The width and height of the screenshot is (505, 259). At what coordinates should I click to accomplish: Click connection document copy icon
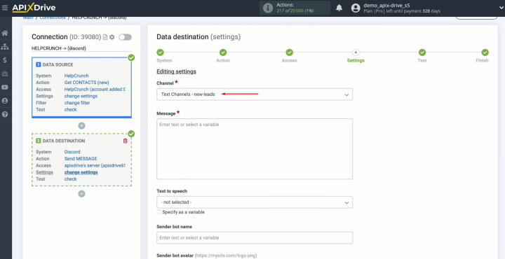[x=105, y=37]
